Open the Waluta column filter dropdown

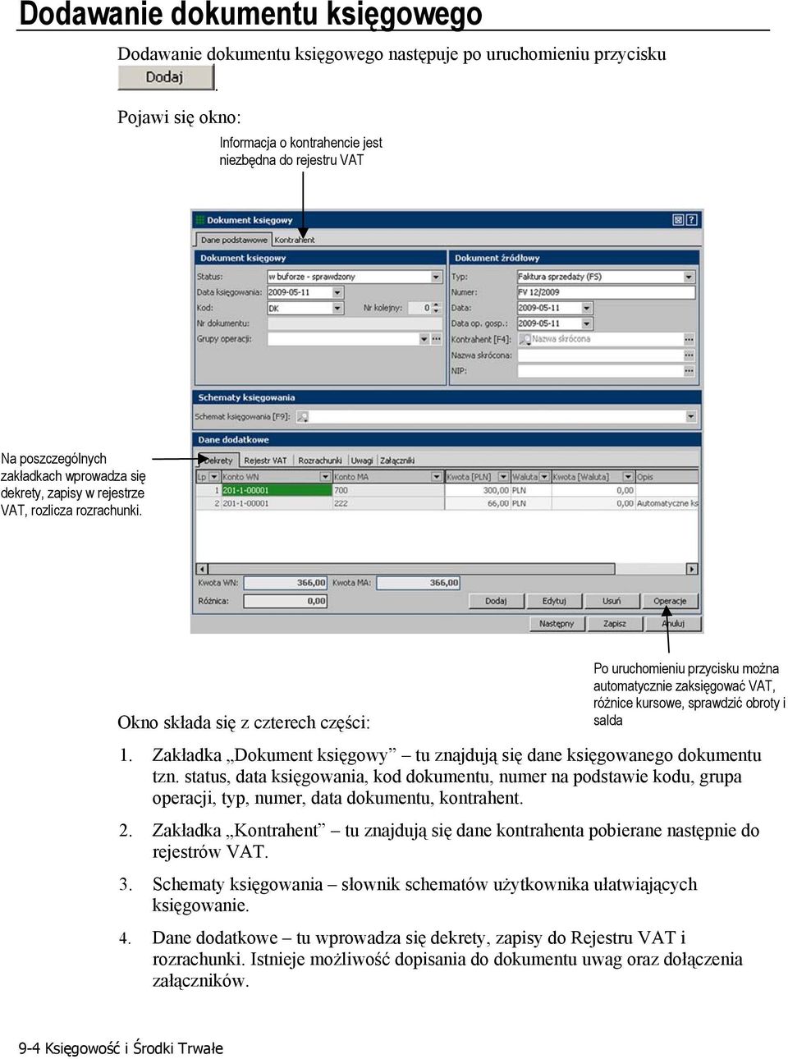[x=545, y=477]
